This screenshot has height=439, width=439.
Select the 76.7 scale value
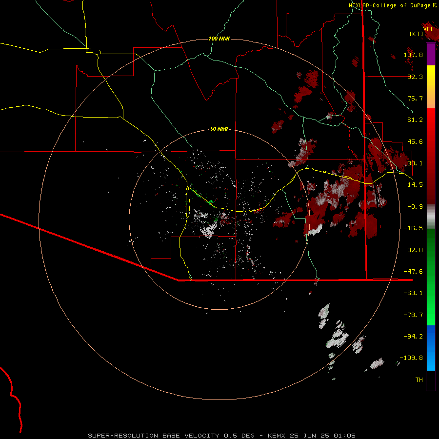click(x=415, y=98)
